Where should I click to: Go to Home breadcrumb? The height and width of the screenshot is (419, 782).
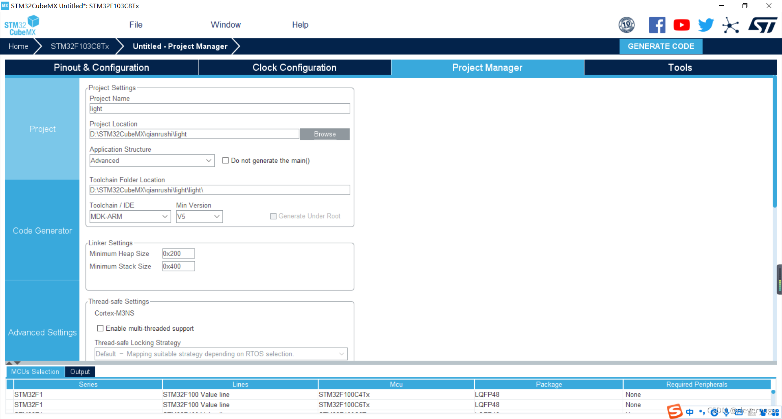tap(18, 46)
